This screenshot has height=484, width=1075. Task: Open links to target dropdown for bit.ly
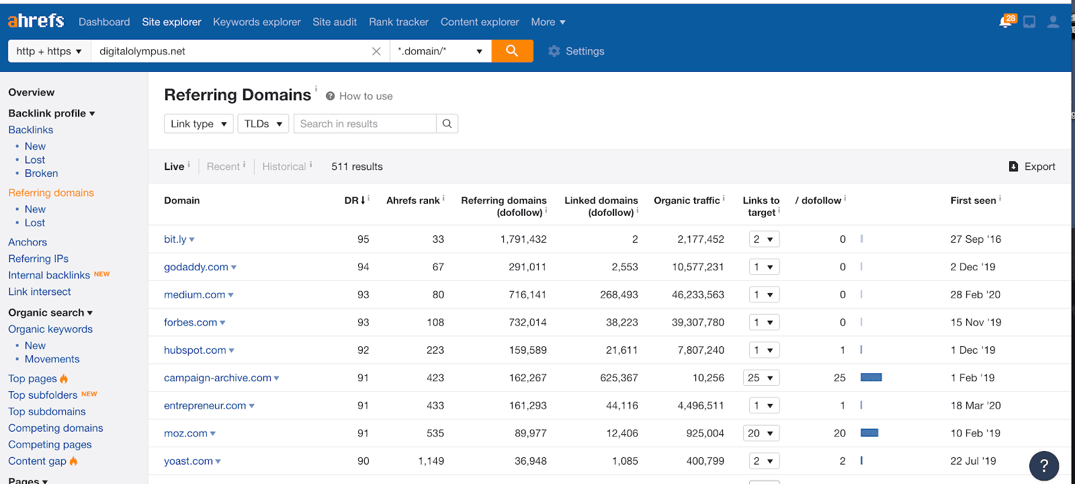tap(764, 239)
